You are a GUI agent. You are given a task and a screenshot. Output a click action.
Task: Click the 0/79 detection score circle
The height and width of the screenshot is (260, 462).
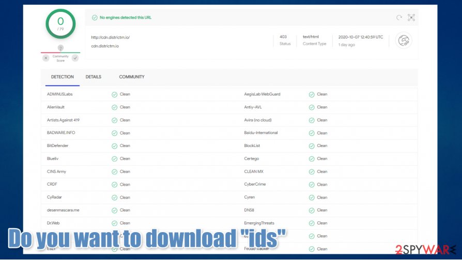pos(60,24)
